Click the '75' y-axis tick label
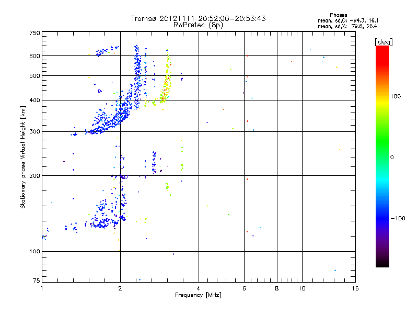This screenshot has height=314, width=418. point(37,281)
